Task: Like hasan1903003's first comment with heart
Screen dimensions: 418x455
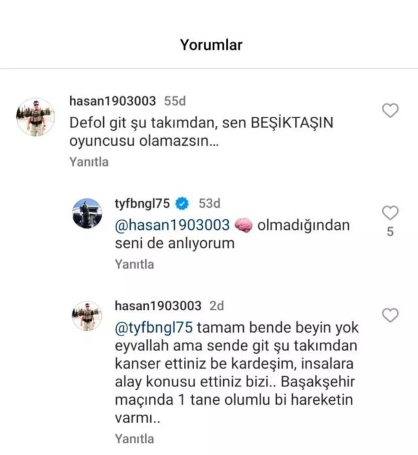Action: pos(390,110)
